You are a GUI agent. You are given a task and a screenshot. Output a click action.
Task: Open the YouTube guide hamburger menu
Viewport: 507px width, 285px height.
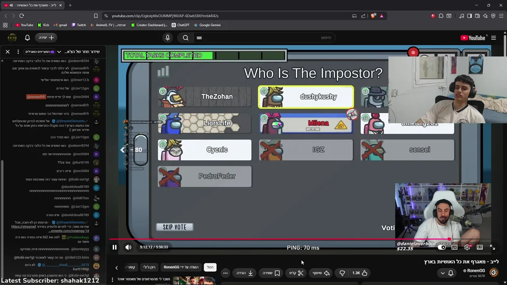494,38
